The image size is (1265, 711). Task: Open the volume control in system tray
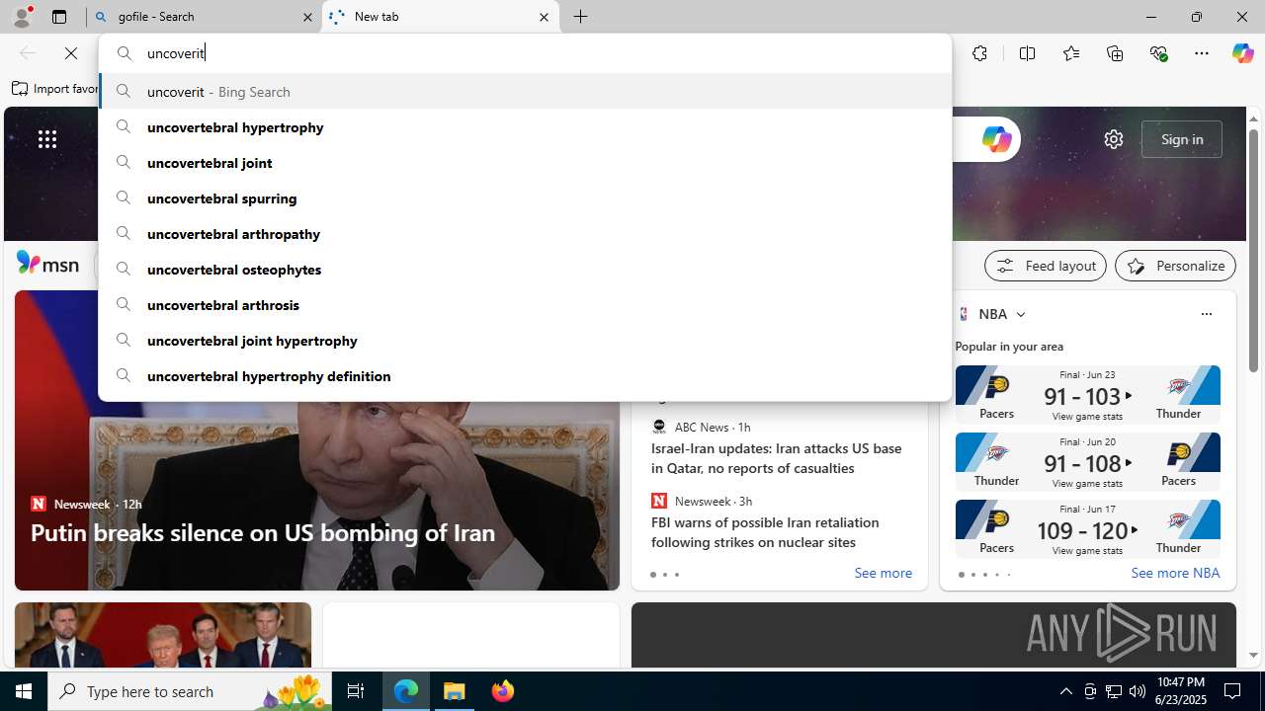1138,691
